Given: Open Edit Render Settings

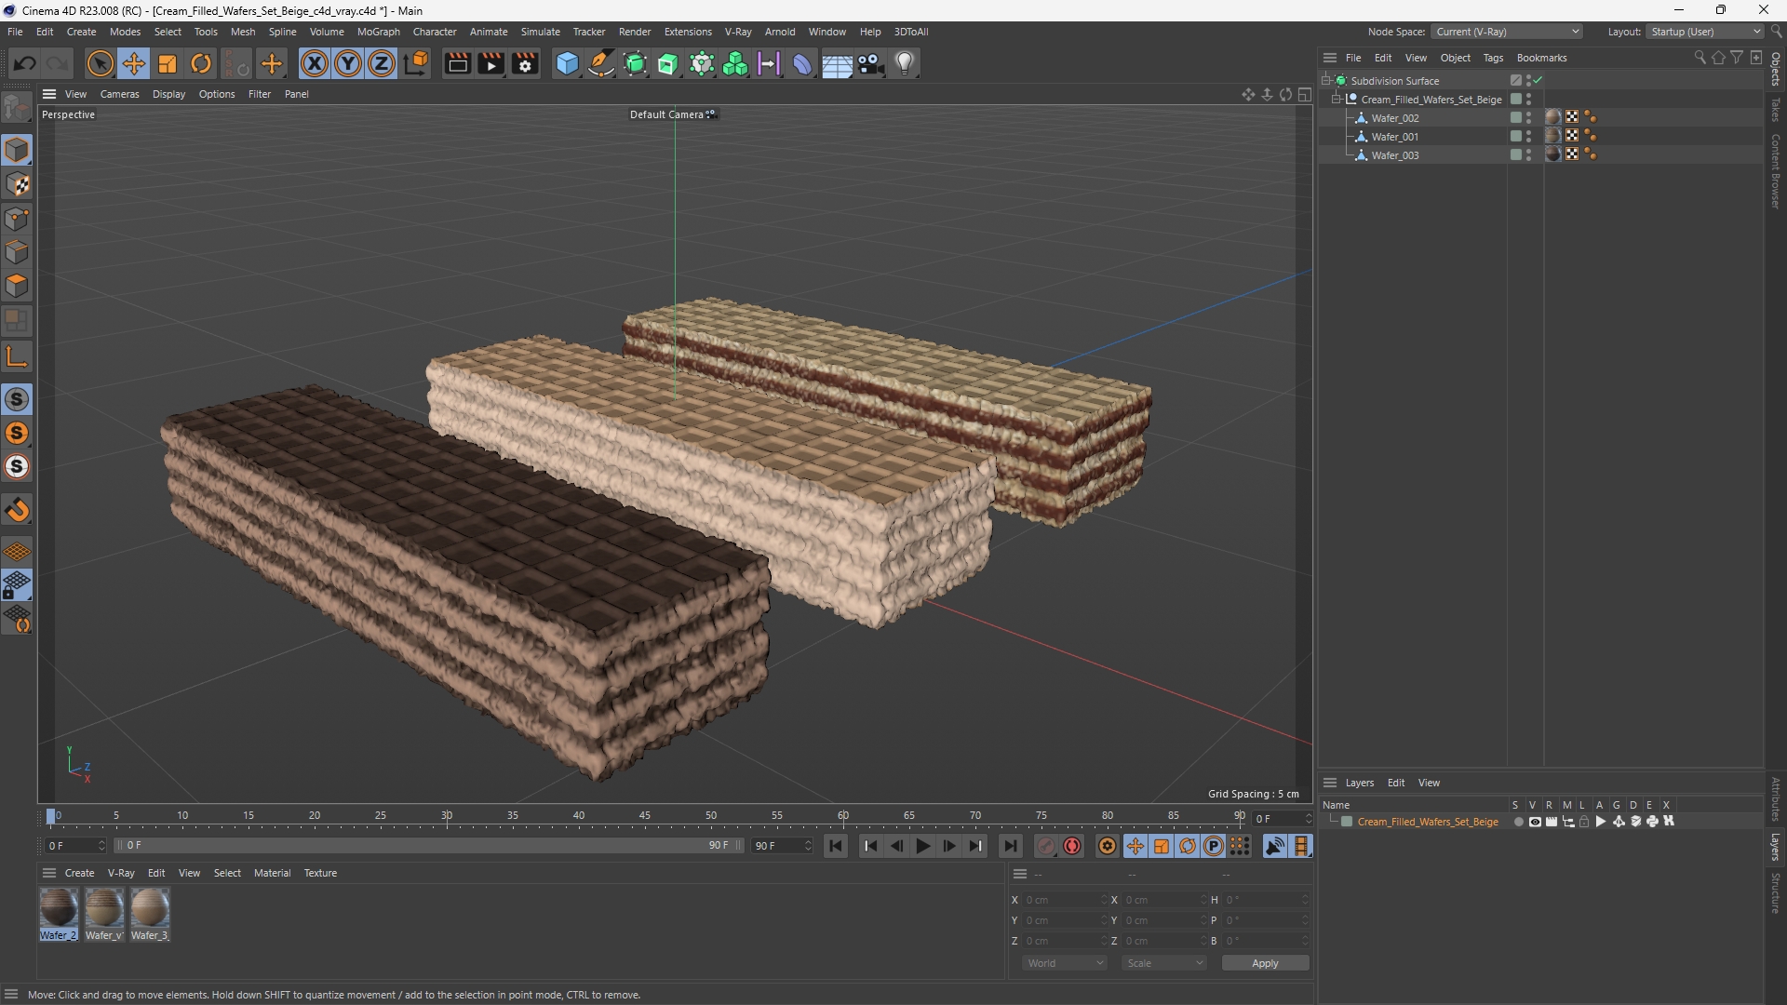Looking at the screenshot, I should click(x=525, y=63).
